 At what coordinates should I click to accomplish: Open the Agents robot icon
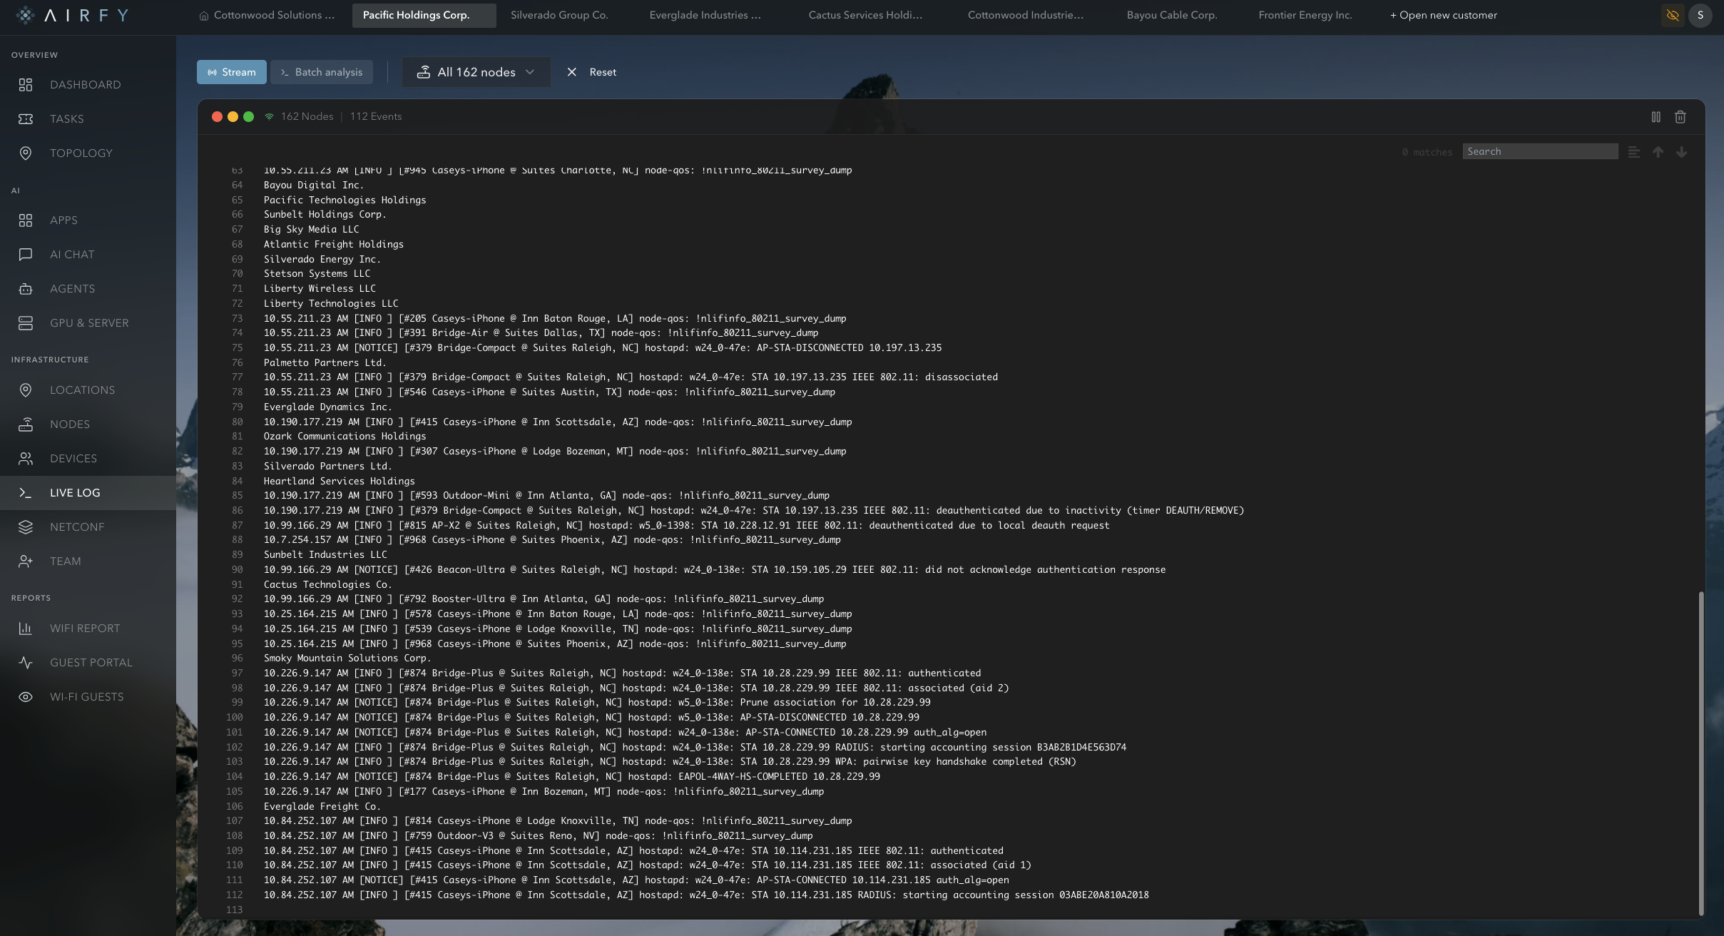tap(26, 289)
